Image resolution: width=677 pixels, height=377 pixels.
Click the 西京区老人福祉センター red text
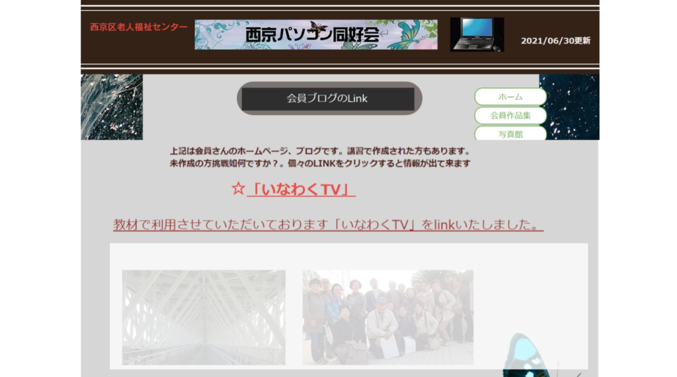pos(139,27)
